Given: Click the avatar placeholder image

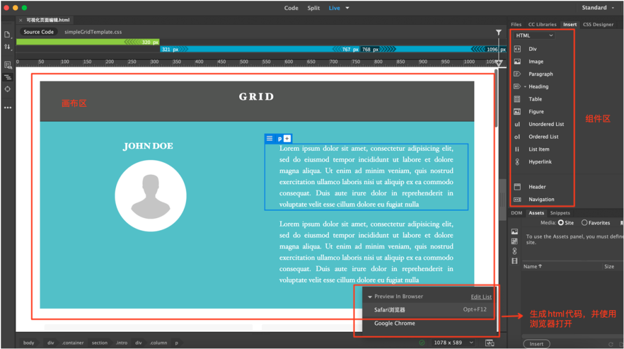Looking at the screenshot, I should point(150,196).
